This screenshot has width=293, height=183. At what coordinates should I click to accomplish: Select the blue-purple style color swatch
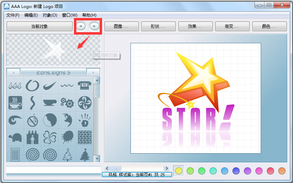coord(236,171)
